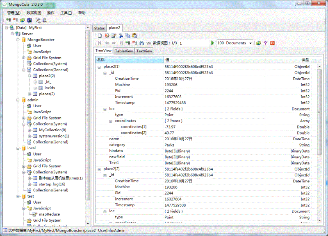The image size is (328, 236).
Task: Click the collapse-nodes icon in the place2 toolbar
Action: click(x=135, y=43)
